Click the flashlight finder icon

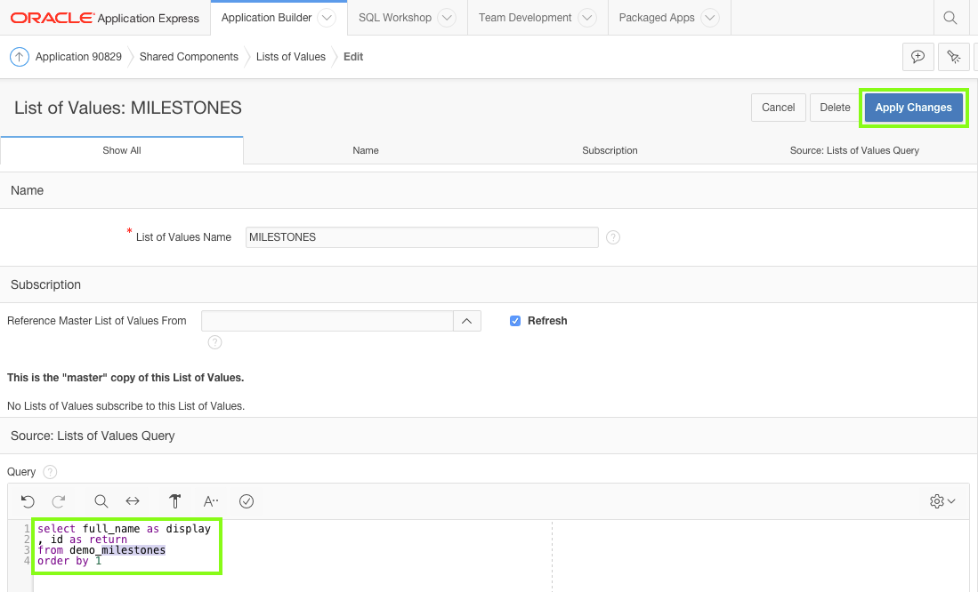pos(953,57)
